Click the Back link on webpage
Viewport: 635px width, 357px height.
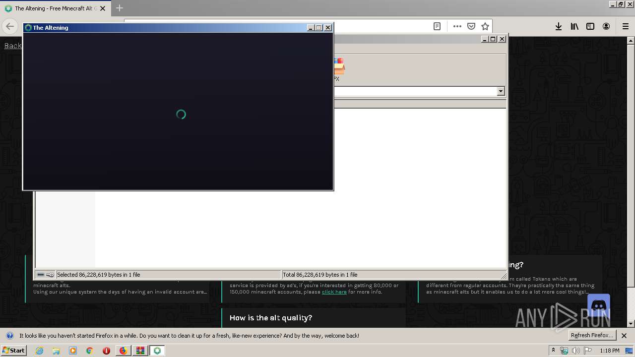[x=13, y=46]
